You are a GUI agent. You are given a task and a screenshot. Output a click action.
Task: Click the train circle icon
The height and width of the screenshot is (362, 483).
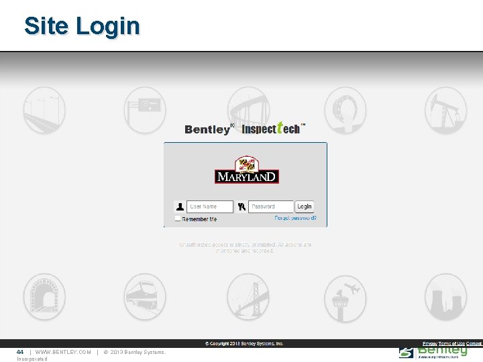145,297
